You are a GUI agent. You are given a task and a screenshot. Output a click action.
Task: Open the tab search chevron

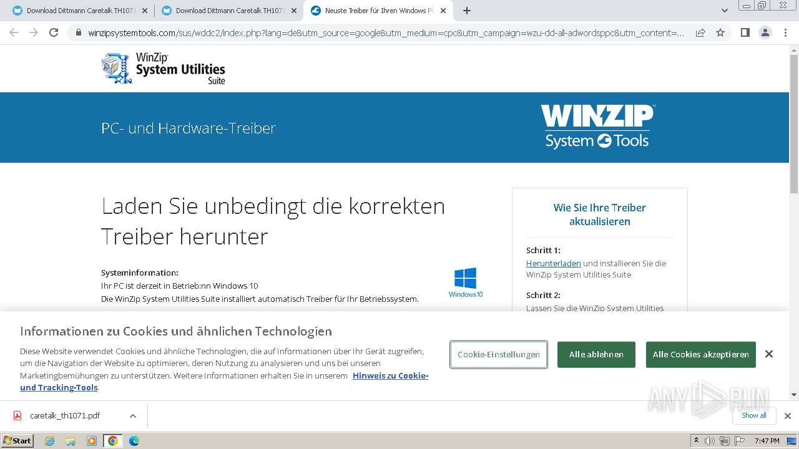click(725, 11)
